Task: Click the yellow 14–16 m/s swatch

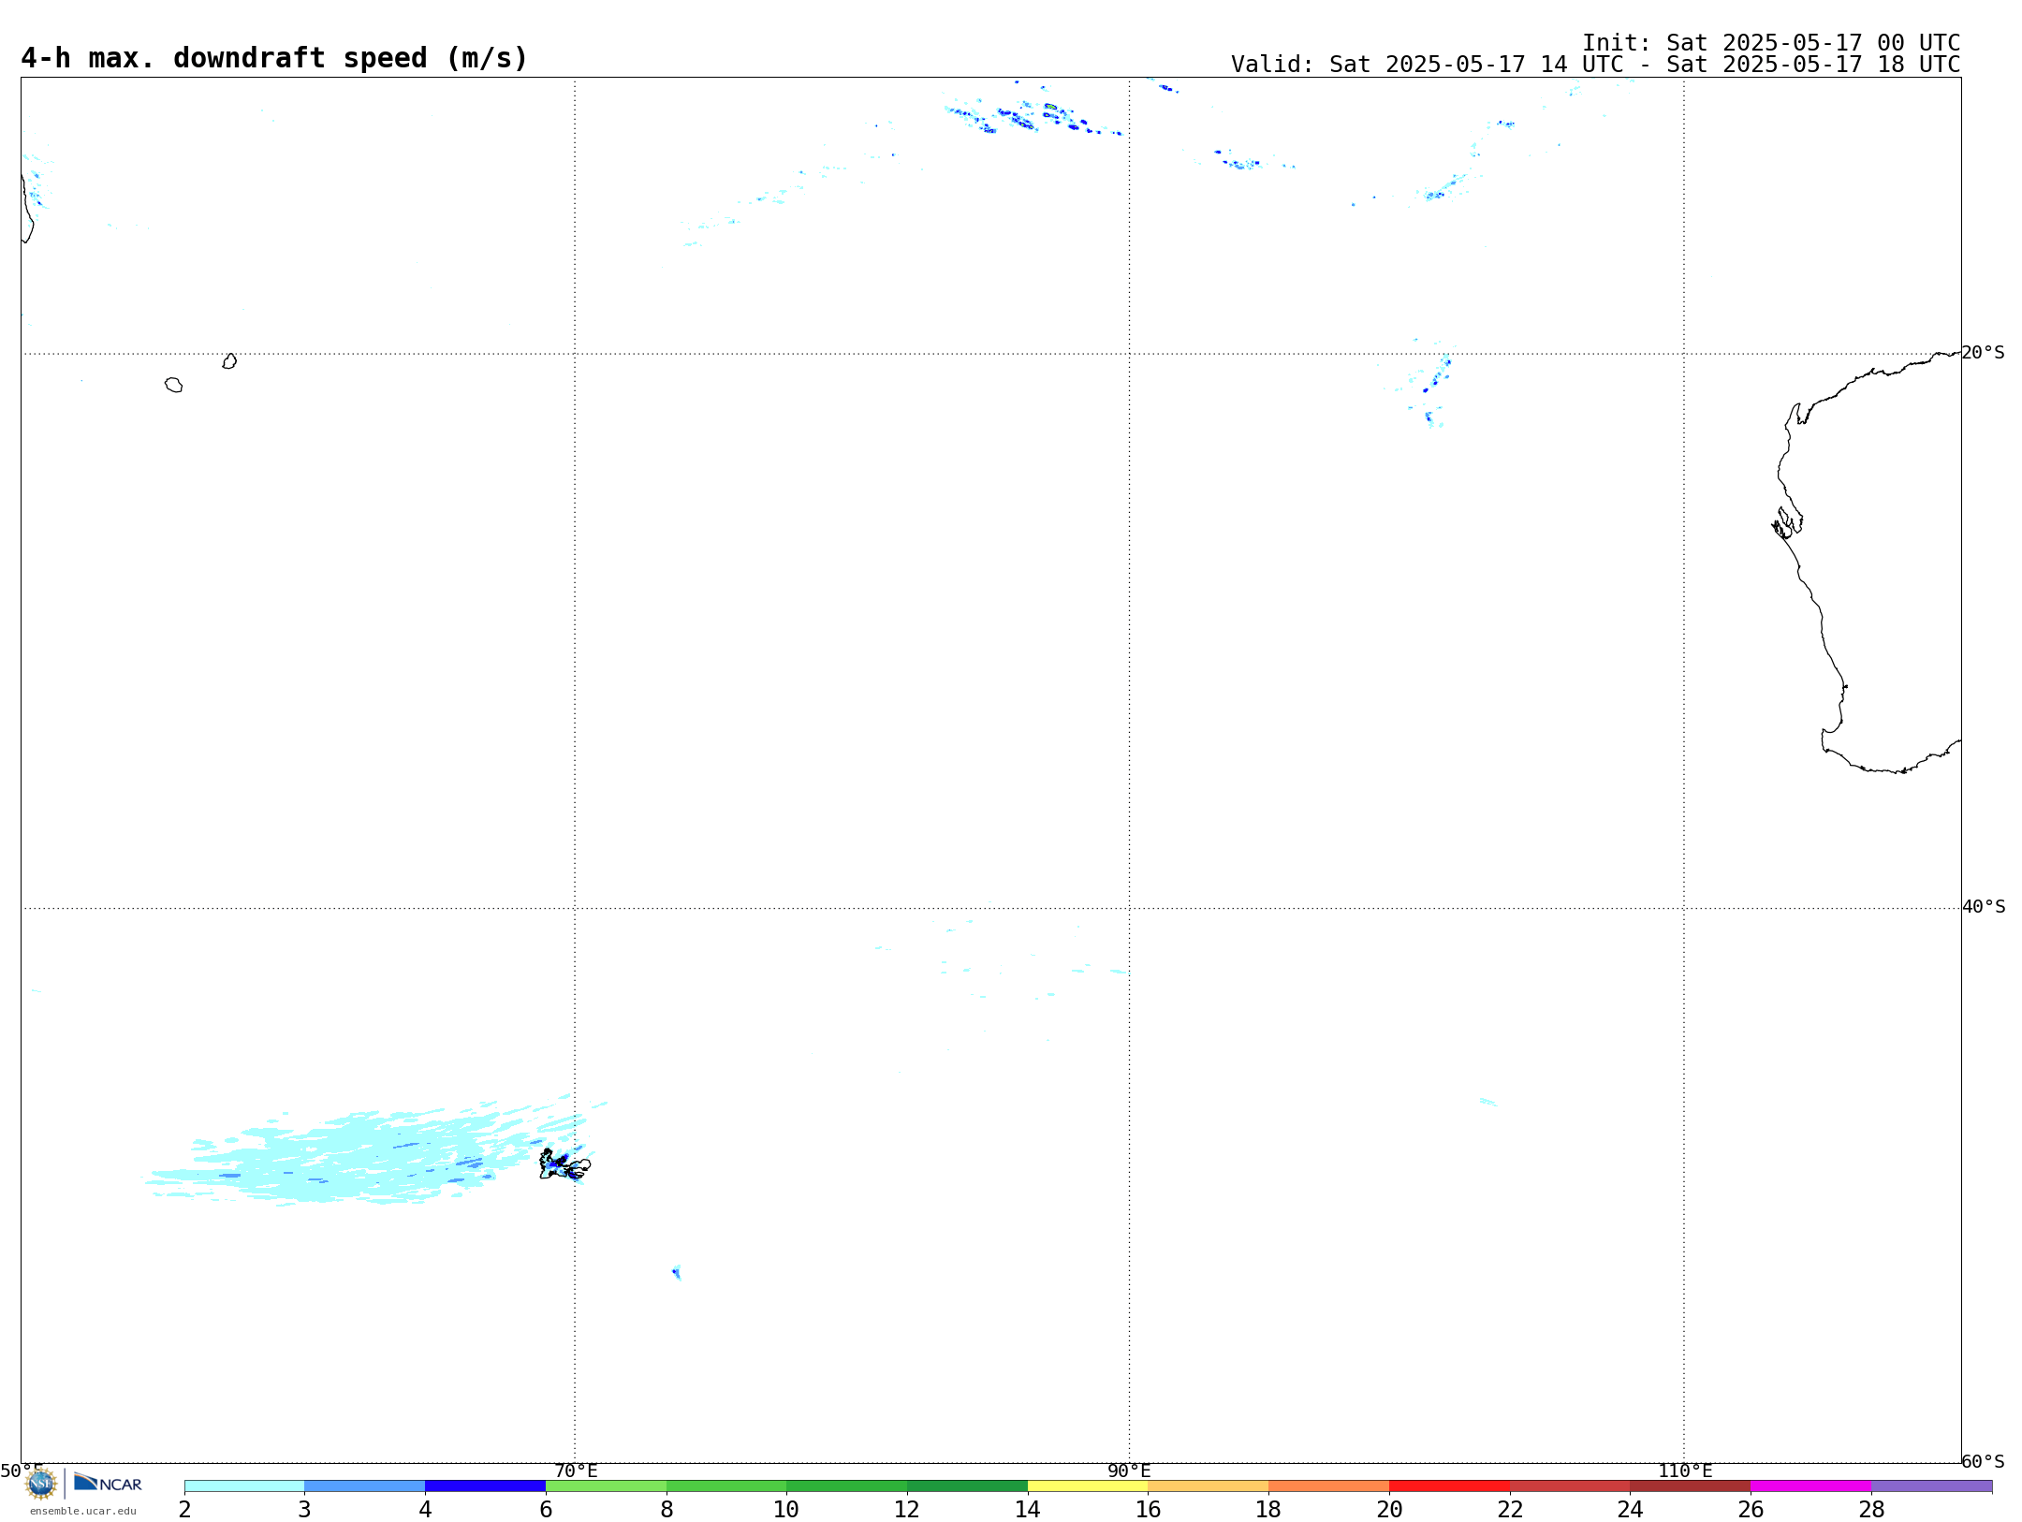Action: (1088, 1486)
